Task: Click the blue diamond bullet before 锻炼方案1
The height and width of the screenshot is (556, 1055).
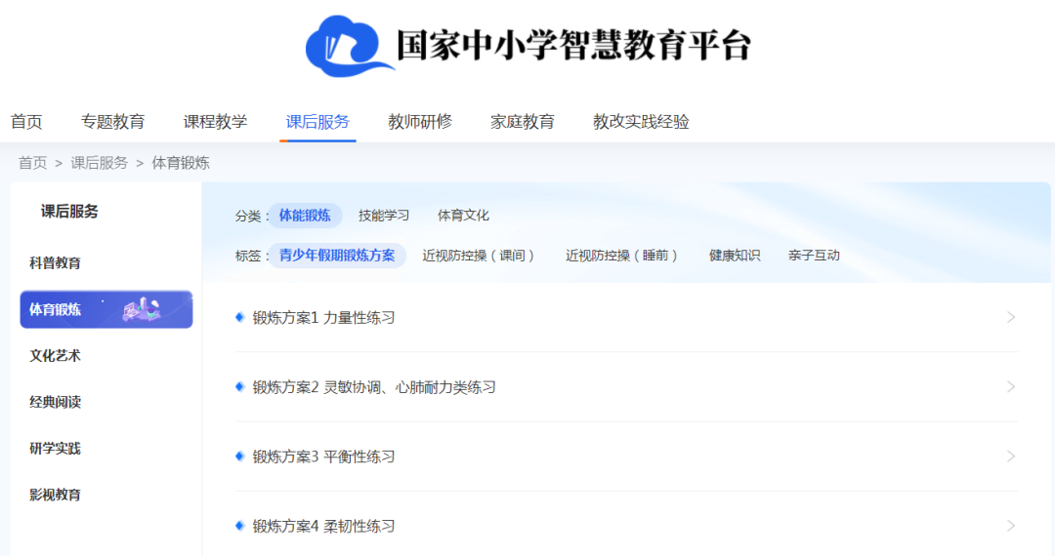Action: [239, 318]
